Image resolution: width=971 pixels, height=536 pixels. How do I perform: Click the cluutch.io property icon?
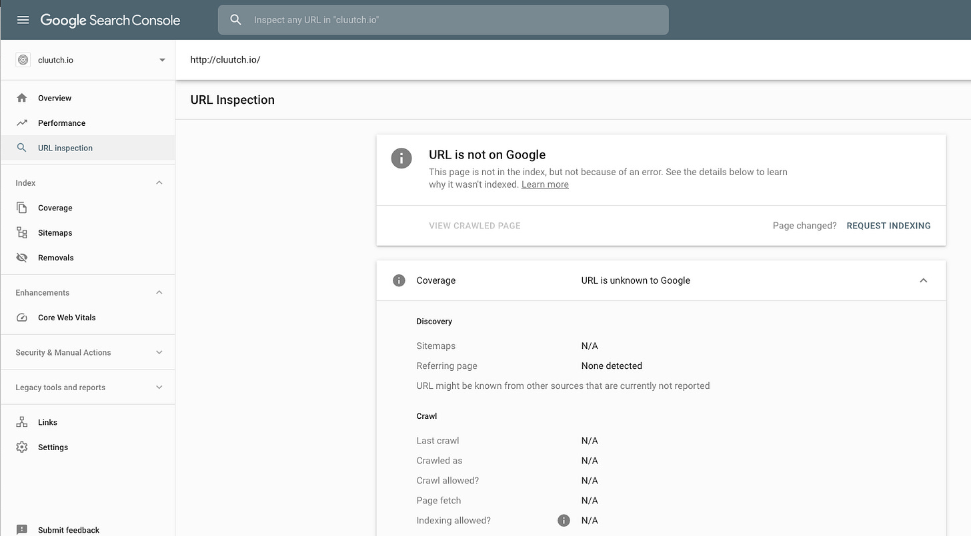(x=23, y=60)
